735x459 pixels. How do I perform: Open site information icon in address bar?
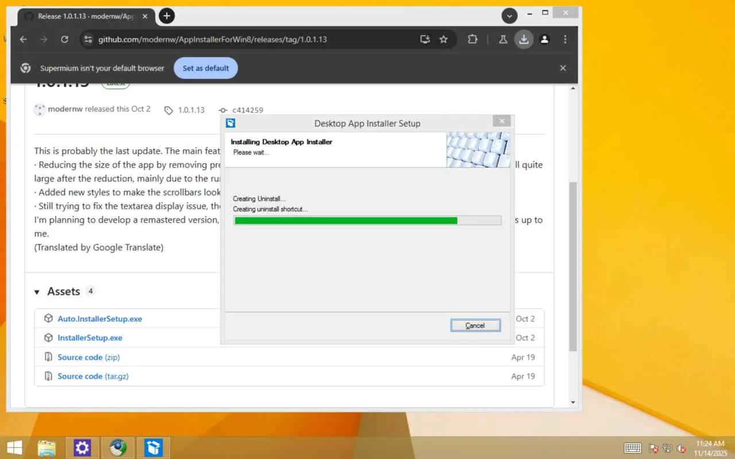point(88,40)
